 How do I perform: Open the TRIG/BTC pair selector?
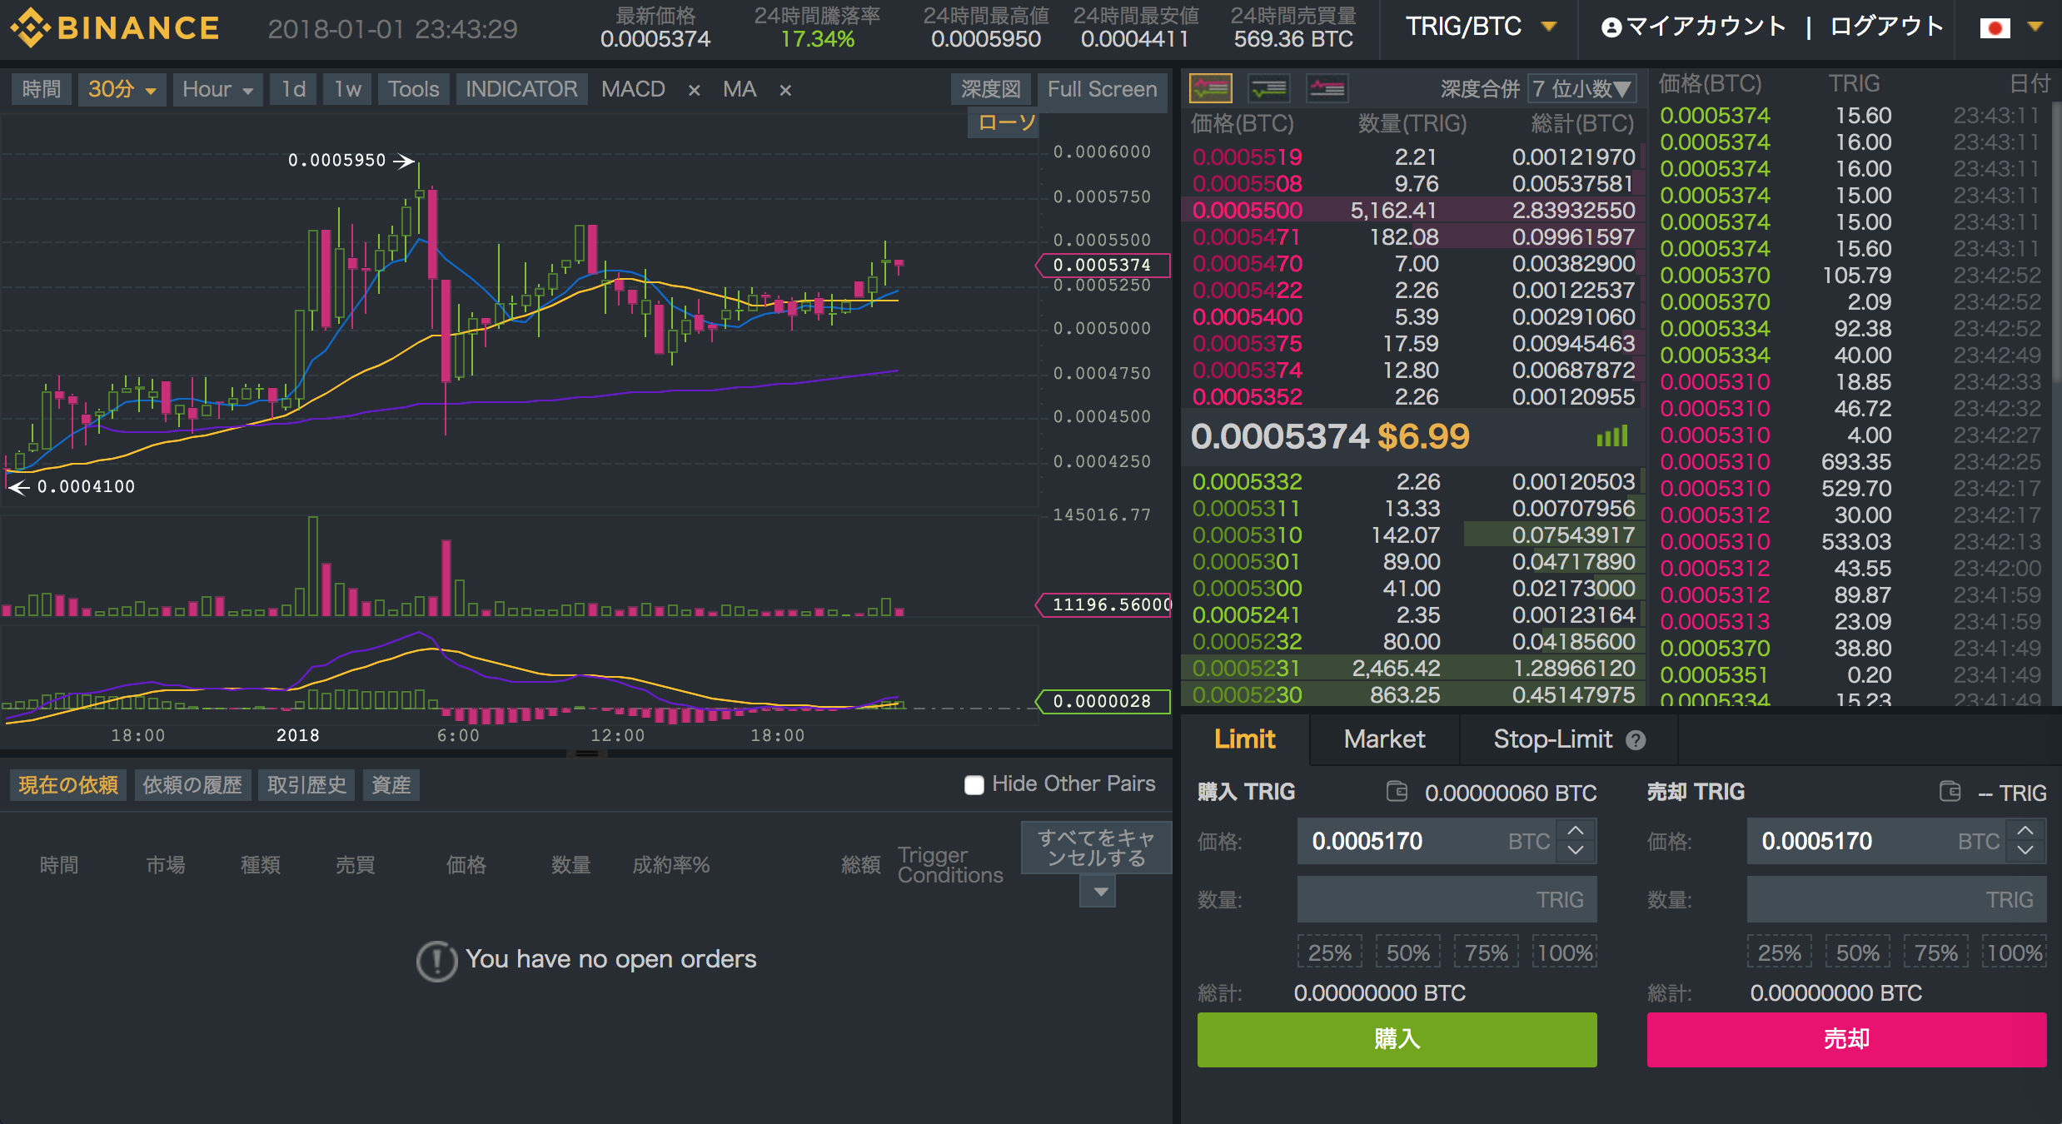(x=1481, y=27)
